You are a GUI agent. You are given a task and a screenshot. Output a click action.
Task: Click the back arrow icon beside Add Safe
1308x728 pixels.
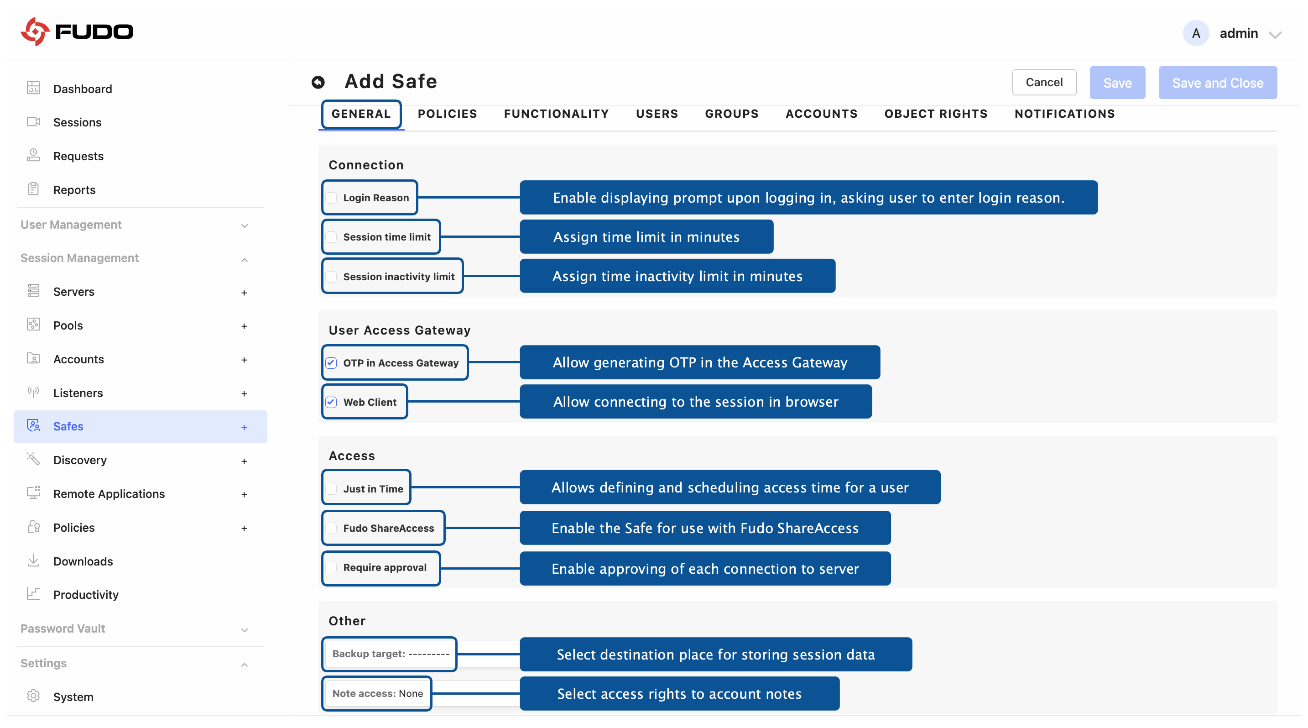(318, 82)
